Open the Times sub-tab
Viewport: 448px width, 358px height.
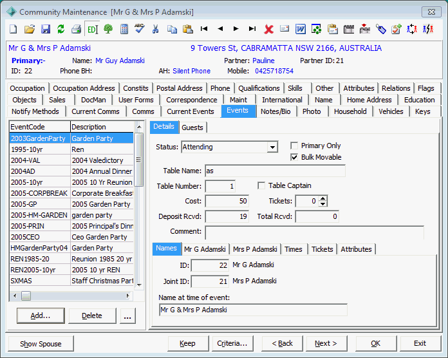click(x=294, y=249)
